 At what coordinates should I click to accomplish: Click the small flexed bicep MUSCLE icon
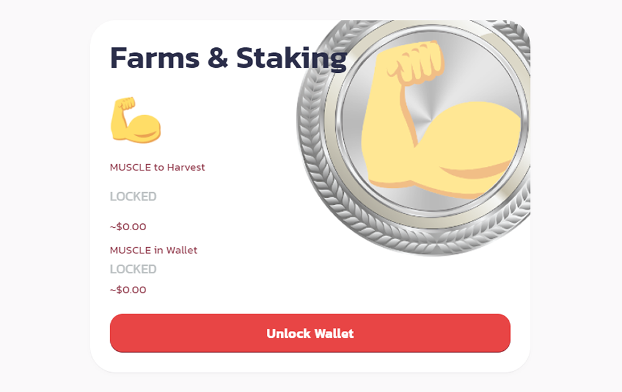136,120
